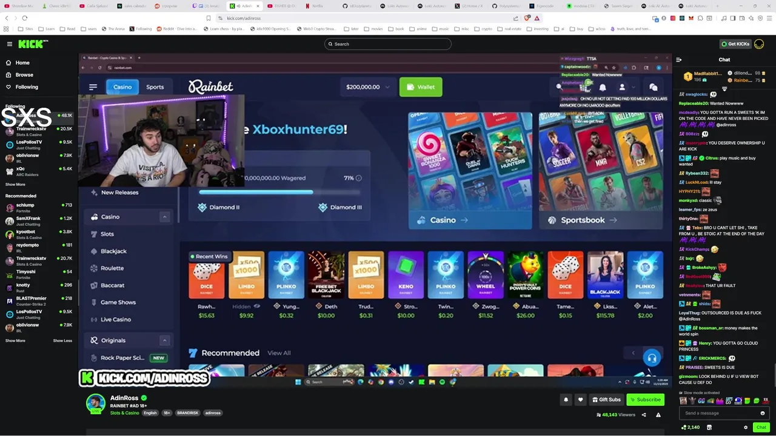
Task: Open the user profile avatar menu
Action: [x=759, y=44]
